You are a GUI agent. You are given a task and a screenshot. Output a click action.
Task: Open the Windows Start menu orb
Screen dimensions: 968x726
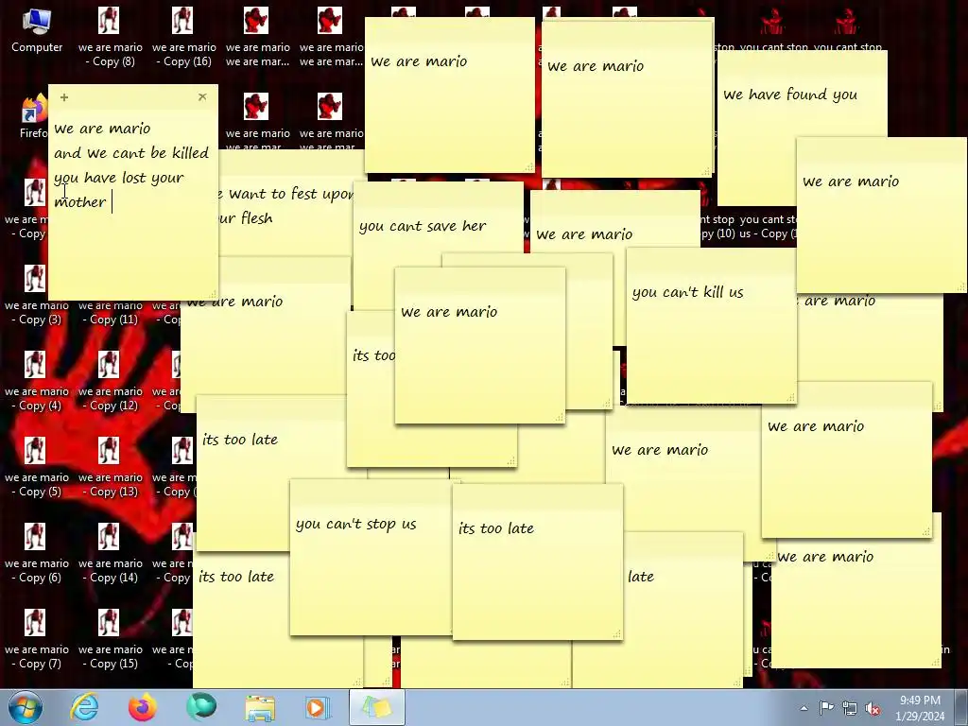coord(26,707)
